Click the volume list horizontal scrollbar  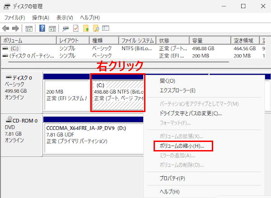tap(118, 62)
